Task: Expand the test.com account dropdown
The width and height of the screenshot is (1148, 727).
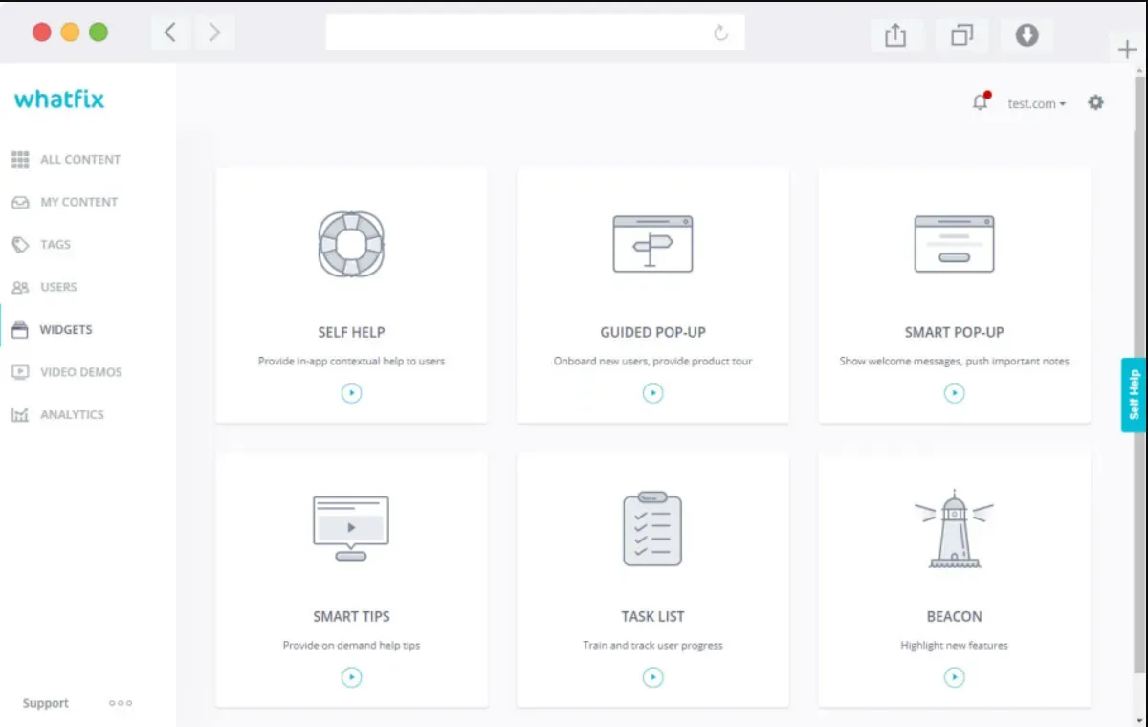Action: click(1037, 103)
